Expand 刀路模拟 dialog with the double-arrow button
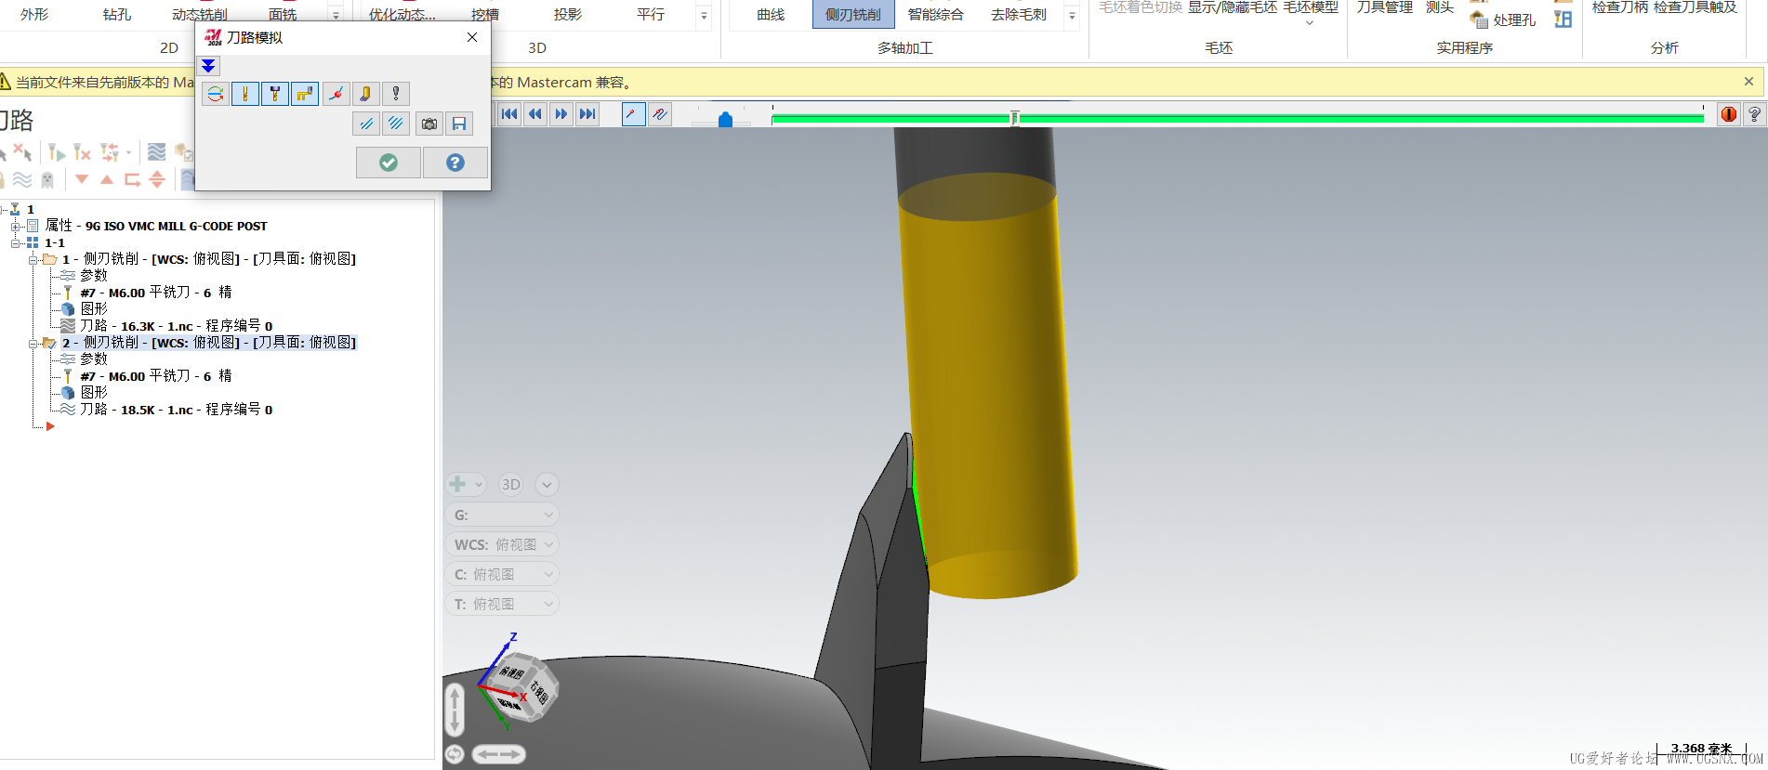The height and width of the screenshot is (770, 1768). click(208, 66)
